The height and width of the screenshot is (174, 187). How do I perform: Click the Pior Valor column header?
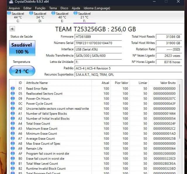click(x=120, y=83)
